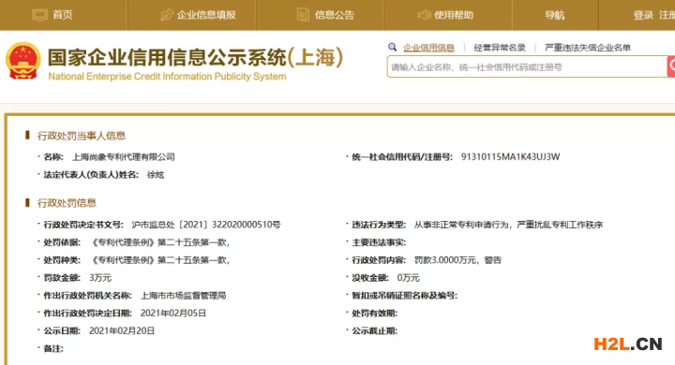The height and width of the screenshot is (365, 675).
Task: Click the 行政处罚当事人信息 section heading
Action: [82, 136]
